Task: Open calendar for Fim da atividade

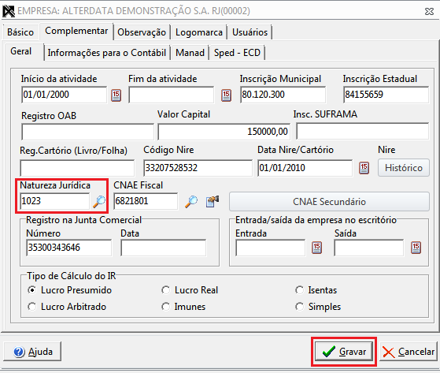Action: tap(226, 95)
